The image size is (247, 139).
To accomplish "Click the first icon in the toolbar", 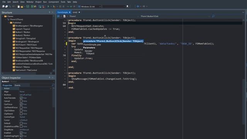I will (3, 7).
